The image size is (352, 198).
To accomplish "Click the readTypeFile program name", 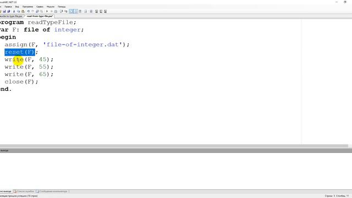I will click(x=50, y=23).
